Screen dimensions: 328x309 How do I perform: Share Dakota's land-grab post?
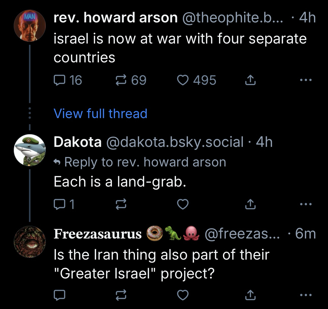coord(250,204)
